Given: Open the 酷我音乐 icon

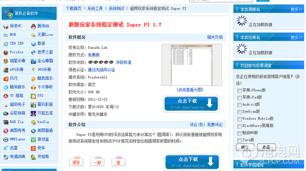Looking at the screenshot, I should (33, 79).
